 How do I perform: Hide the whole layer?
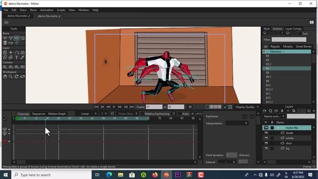pos(266,138)
